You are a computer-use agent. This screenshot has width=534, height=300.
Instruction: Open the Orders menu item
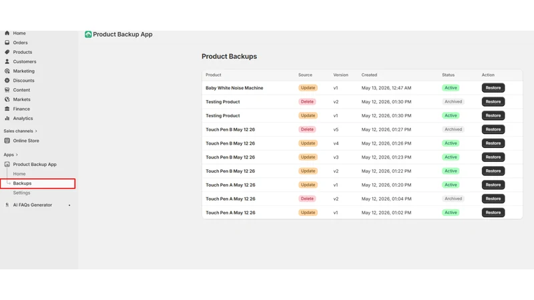click(21, 43)
